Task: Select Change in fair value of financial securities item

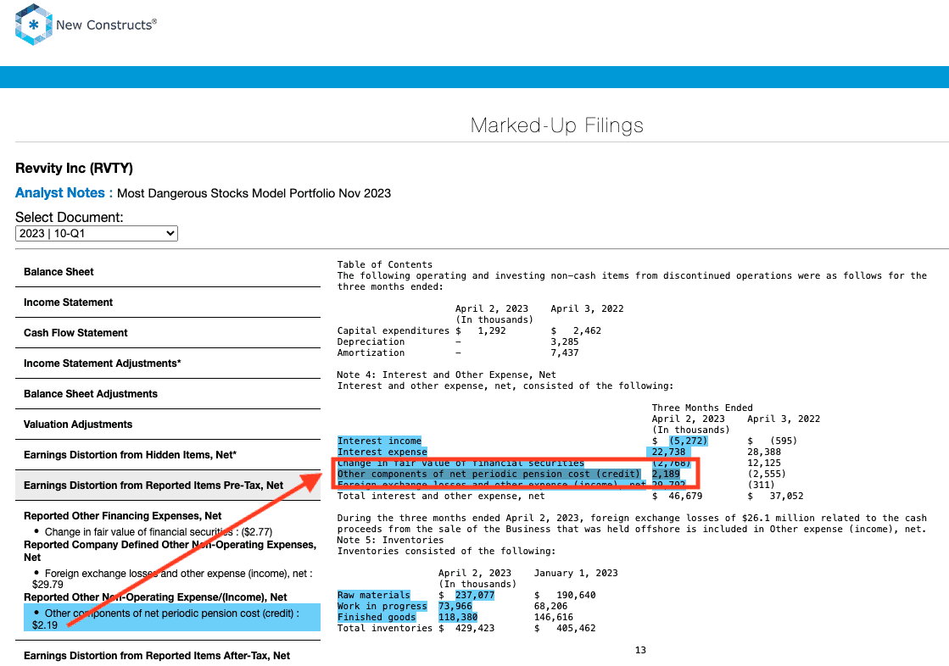Action: click(x=159, y=532)
